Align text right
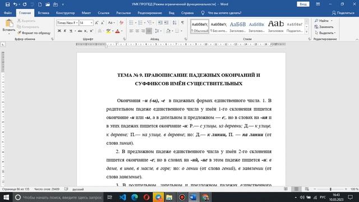Viewport: 359px width, 202px height. (x=143, y=31)
